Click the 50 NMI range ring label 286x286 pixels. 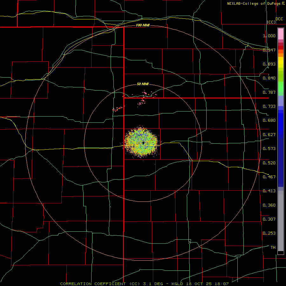tap(143, 84)
